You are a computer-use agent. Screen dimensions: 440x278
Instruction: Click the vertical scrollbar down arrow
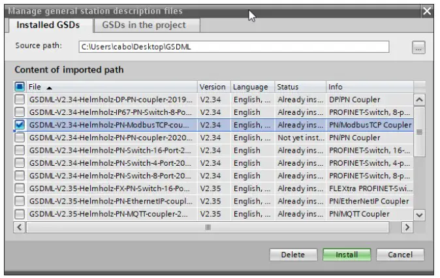[x=419, y=215]
